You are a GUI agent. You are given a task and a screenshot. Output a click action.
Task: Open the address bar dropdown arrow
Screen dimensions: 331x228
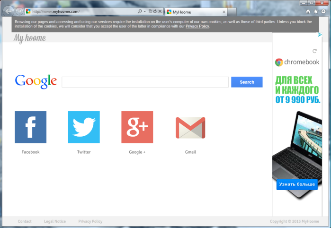point(144,11)
